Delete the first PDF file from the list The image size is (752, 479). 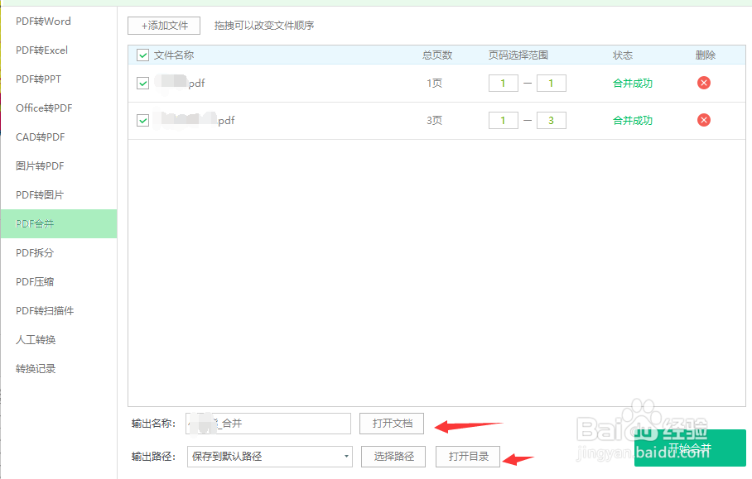pos(703,83)
